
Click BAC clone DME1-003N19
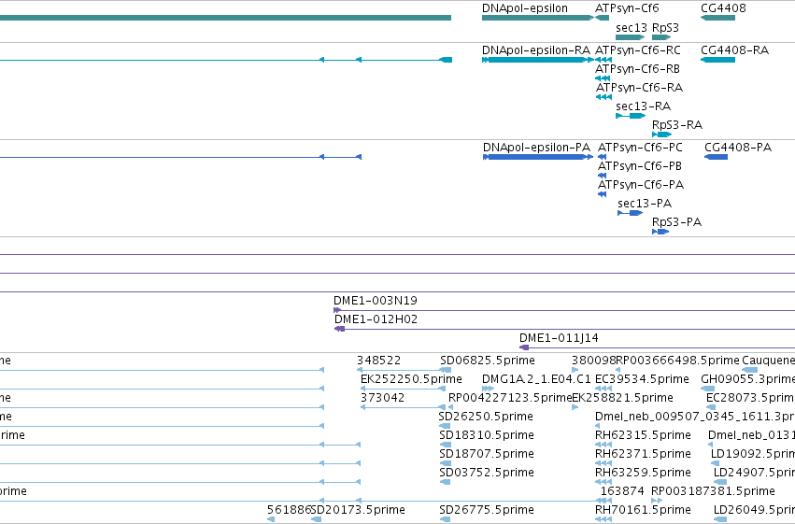564,310
